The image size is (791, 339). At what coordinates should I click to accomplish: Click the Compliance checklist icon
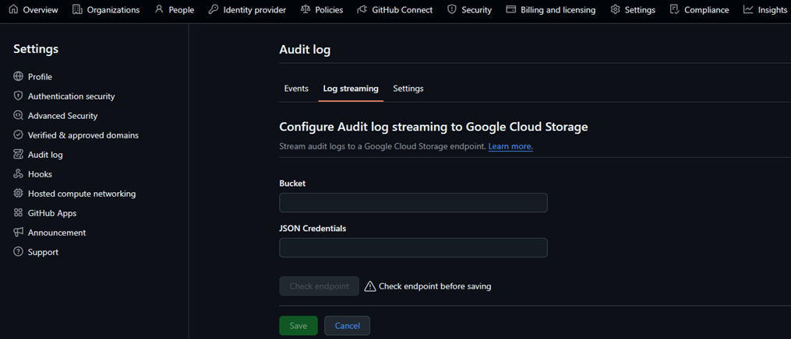tap(674, 9)
